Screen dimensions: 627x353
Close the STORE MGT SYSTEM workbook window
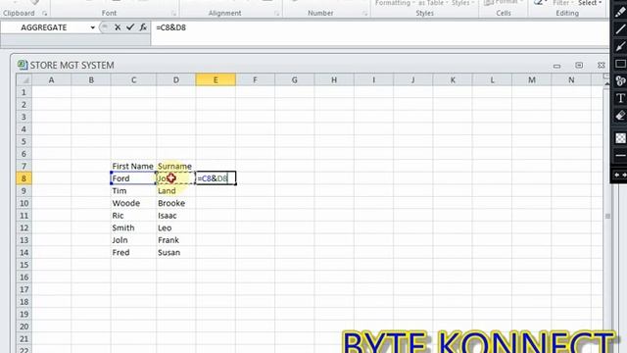[601, 66]
